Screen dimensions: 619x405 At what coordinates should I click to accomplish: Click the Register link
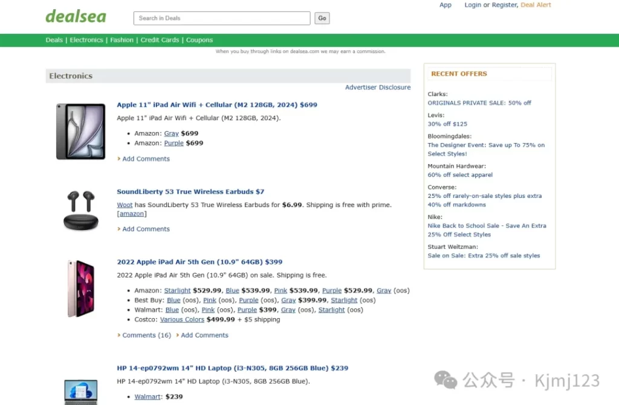tap(504, 5)
